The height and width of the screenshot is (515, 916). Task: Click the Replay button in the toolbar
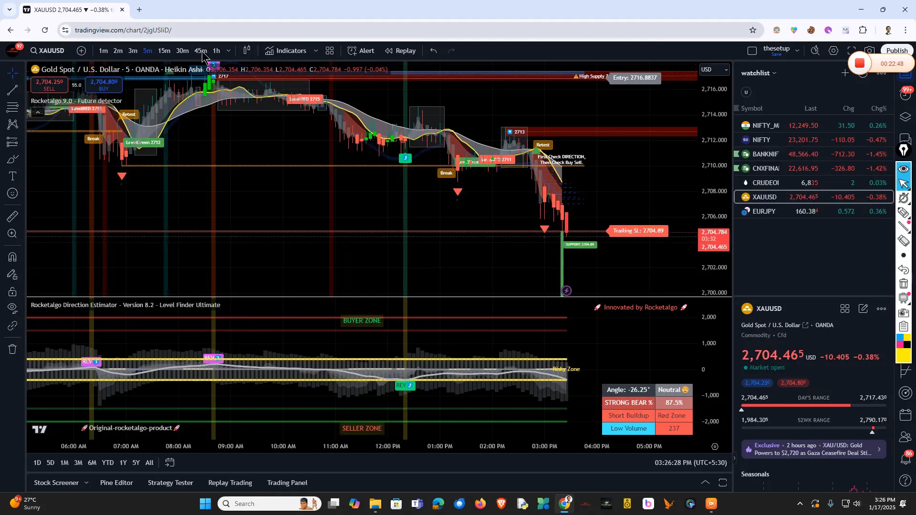[400, 51]
